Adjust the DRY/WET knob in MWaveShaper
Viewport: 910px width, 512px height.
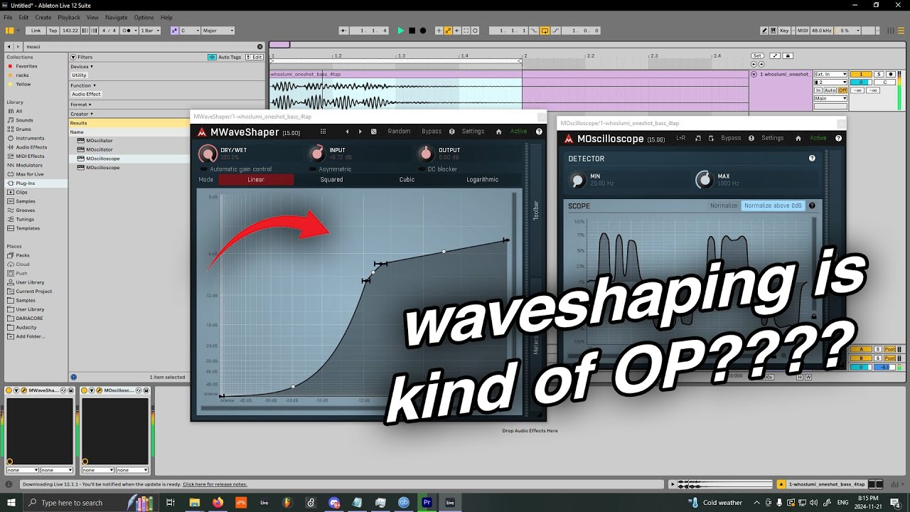pyautogui.click(x=208, y=154)
